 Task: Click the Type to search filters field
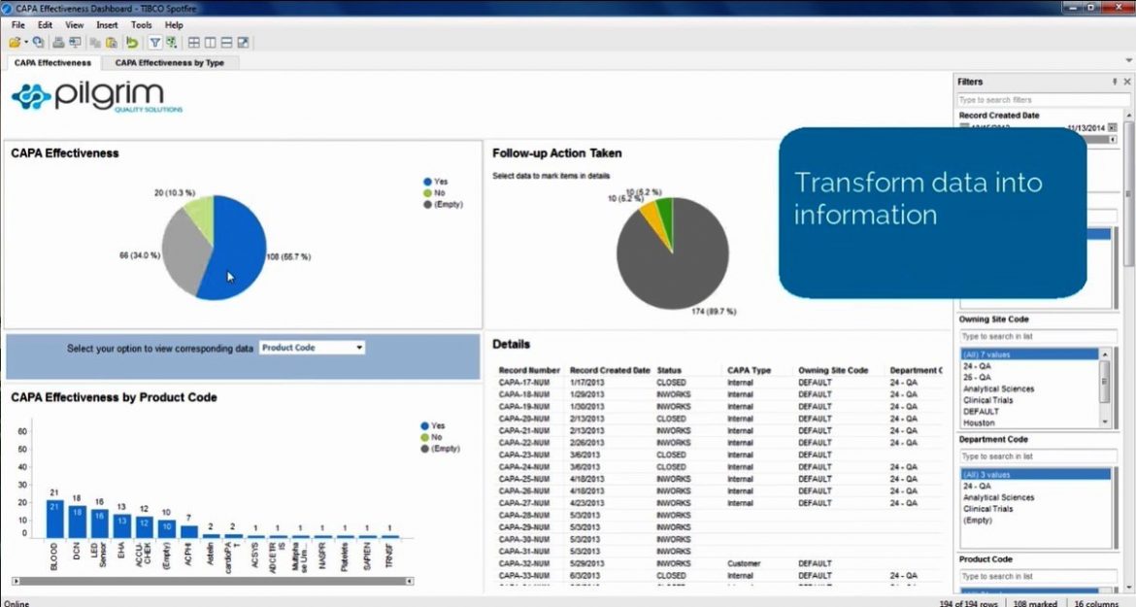coord(1029,100)
